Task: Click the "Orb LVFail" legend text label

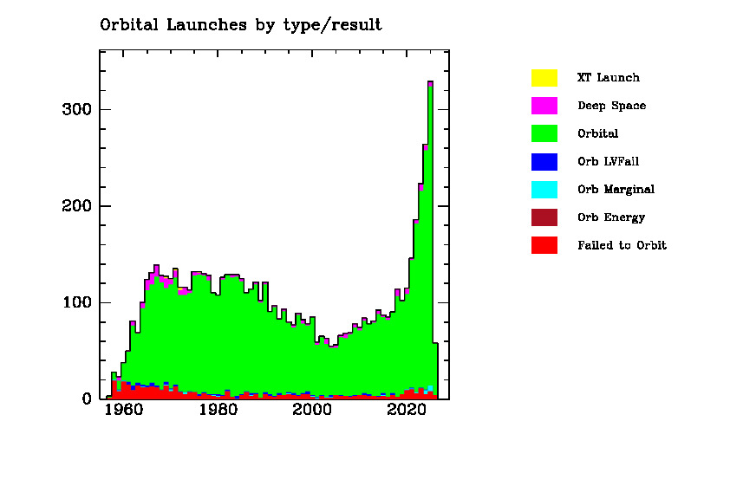Action: tap(608, 161)
